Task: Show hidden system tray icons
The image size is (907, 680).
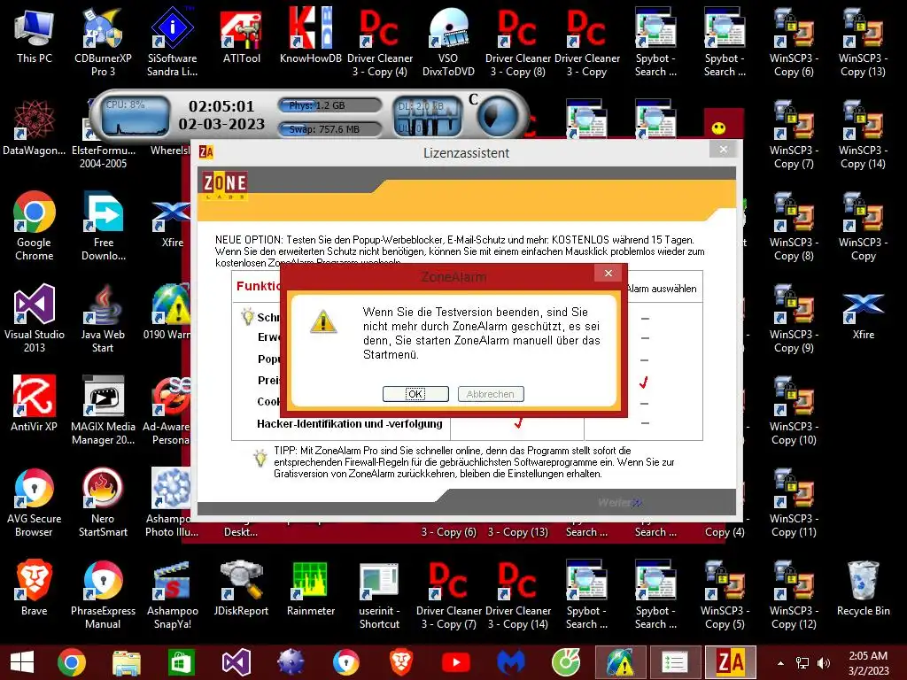Action: point(780,663)
